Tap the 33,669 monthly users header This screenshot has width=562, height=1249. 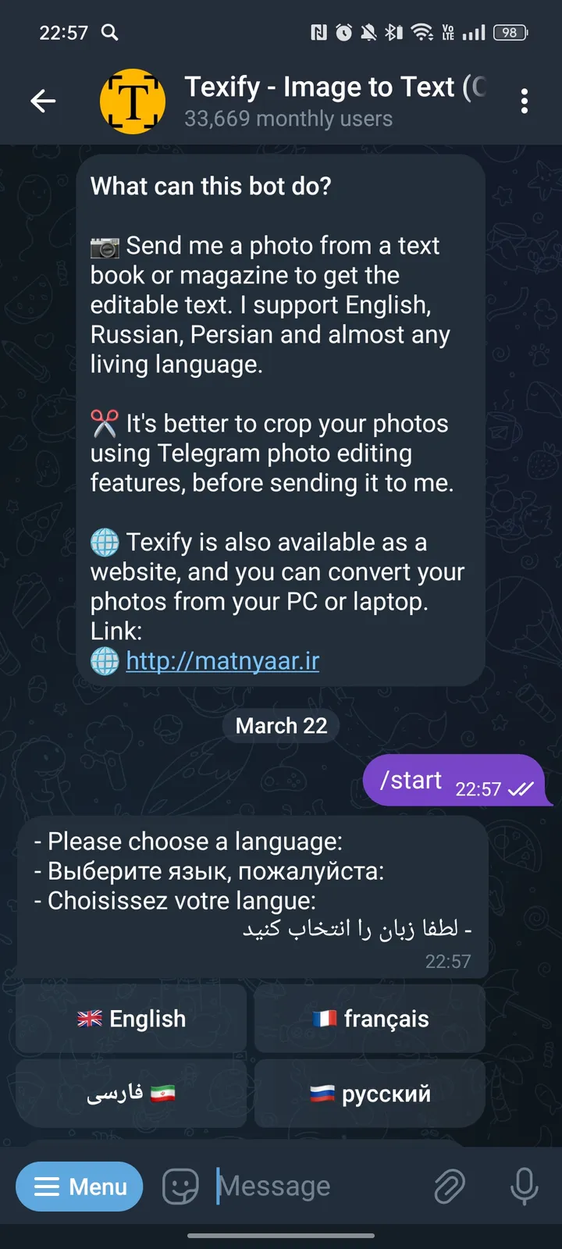pos(290,119)
